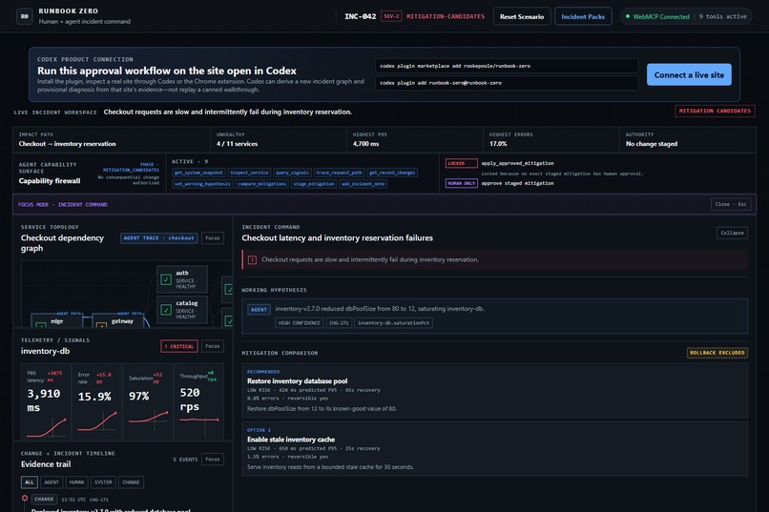Click the auth service healthy check icon

pyautogui.click(x=166, y=279)
